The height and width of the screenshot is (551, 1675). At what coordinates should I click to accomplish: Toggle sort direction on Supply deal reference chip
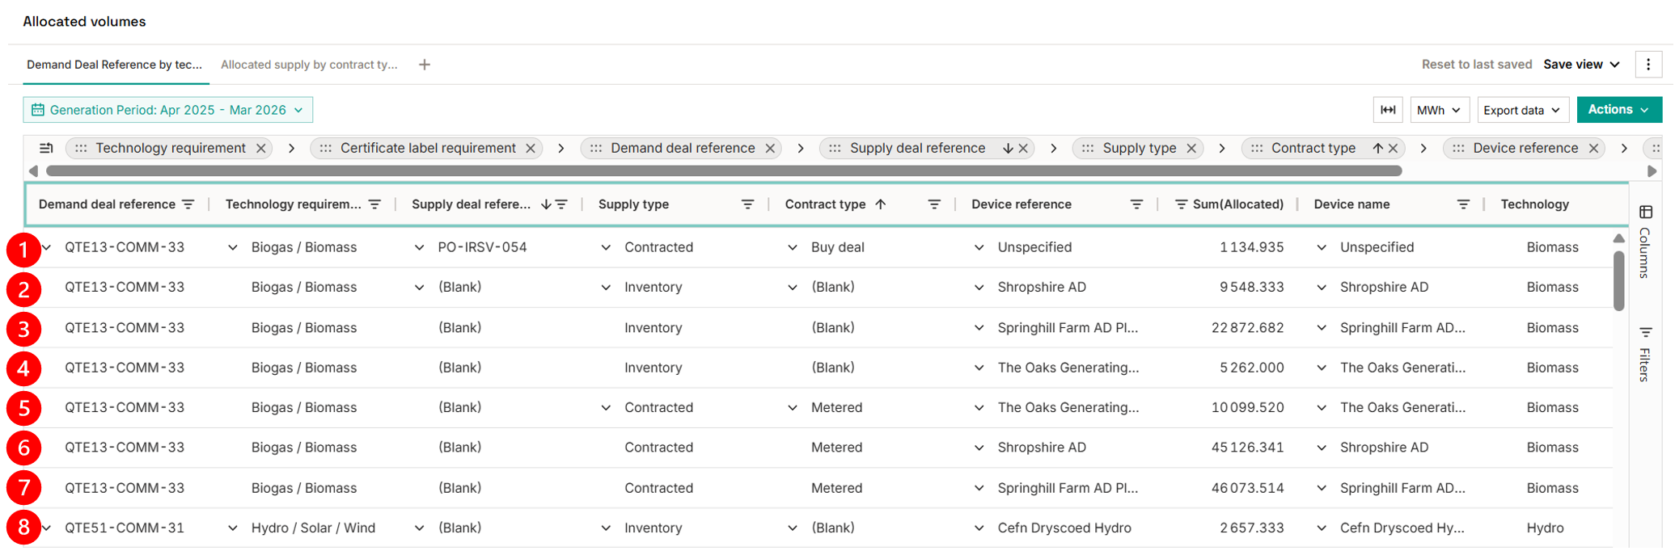click(1008, 149)
